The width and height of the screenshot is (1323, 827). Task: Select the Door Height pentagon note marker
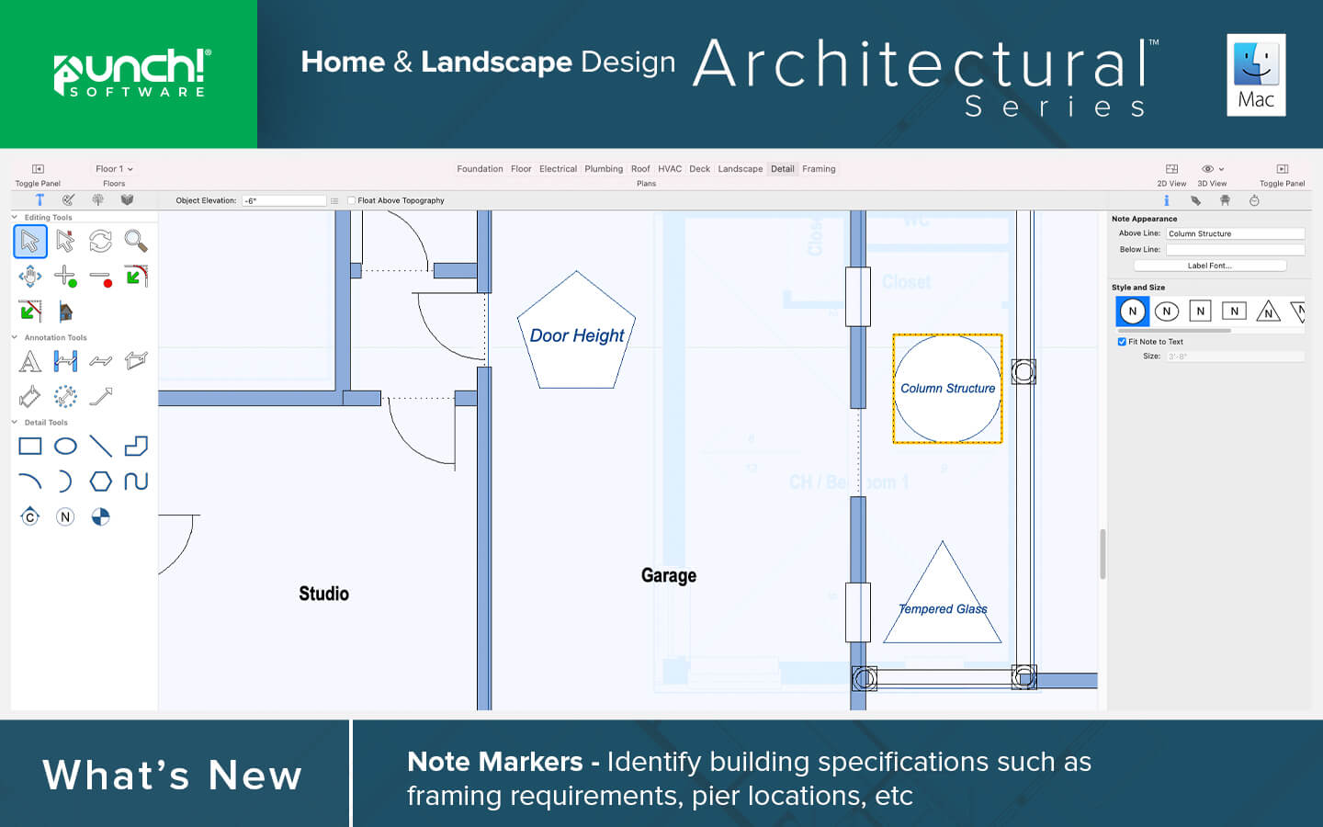577,330
